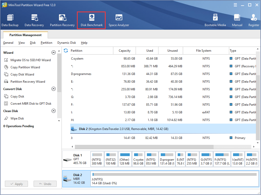Click the Disk 2 Kingston header row
The height and width of the screenshot is (195, 261).
click(163, 129)
